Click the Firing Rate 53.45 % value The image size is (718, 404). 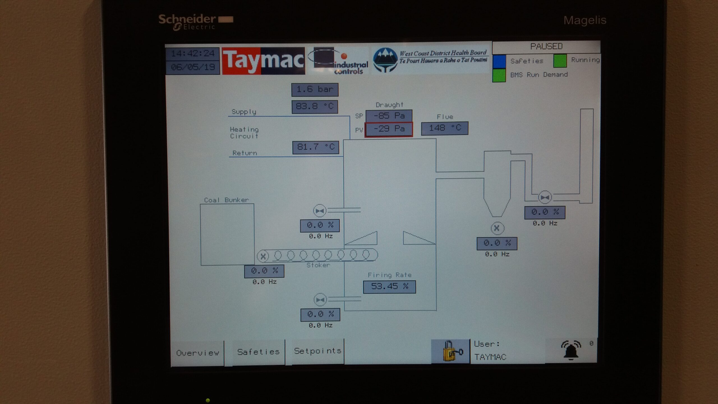coord(389,286)
